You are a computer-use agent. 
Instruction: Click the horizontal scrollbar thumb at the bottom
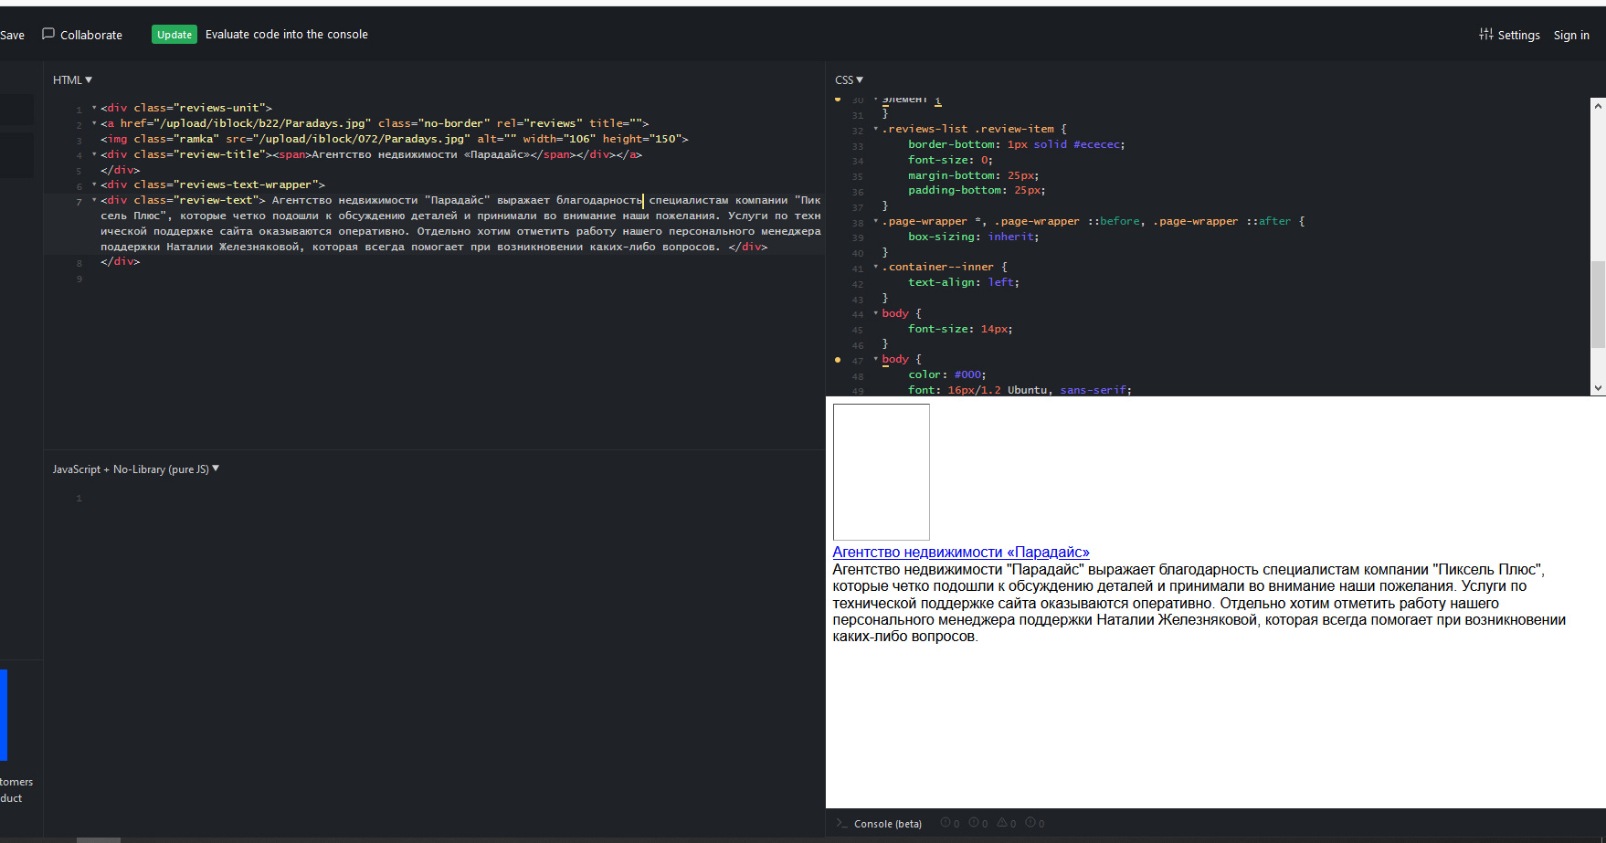[99, 839]
